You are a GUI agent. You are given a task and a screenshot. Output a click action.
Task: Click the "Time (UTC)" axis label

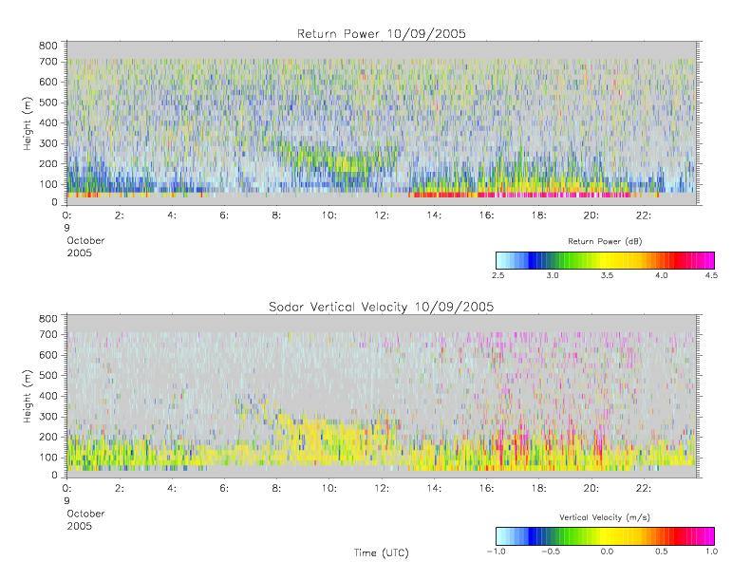[x=382, y=552]
